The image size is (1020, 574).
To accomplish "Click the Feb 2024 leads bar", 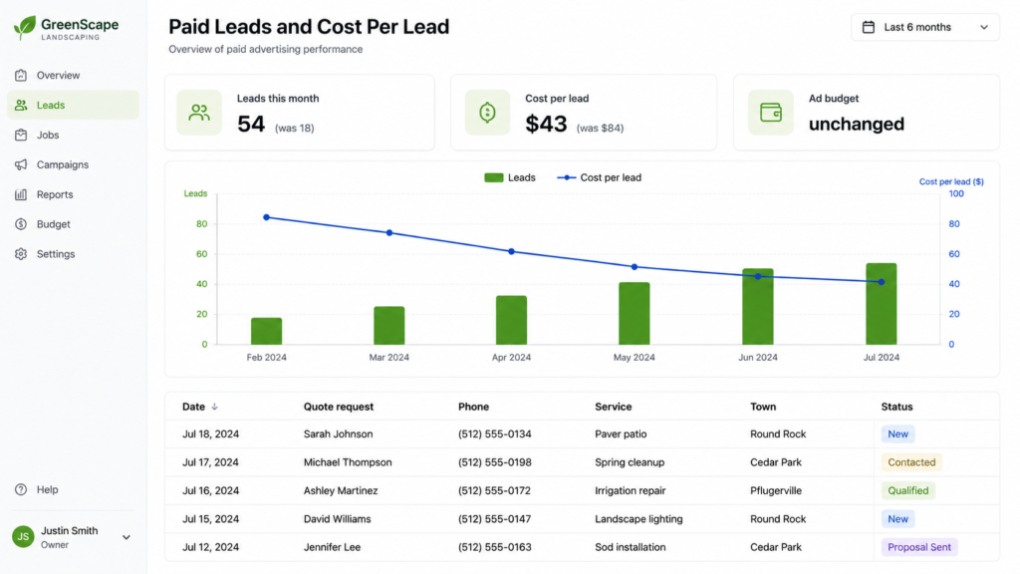I will (267, 331).
